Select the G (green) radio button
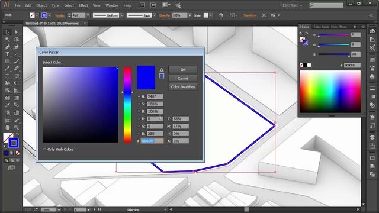The height and width of the screenshot is (213, 379). (139, 126)
